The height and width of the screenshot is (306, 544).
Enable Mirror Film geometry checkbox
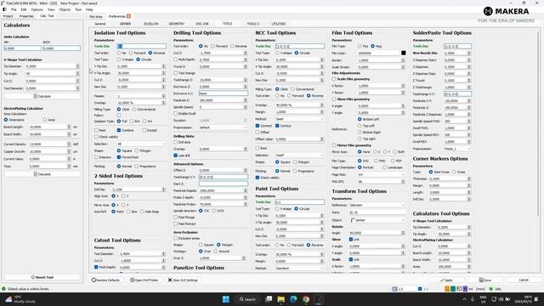coord(334,145)
